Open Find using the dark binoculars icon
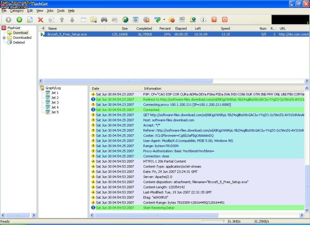Image resolution: width=310 pixels, height=225 pixels. tap(104, 20)
